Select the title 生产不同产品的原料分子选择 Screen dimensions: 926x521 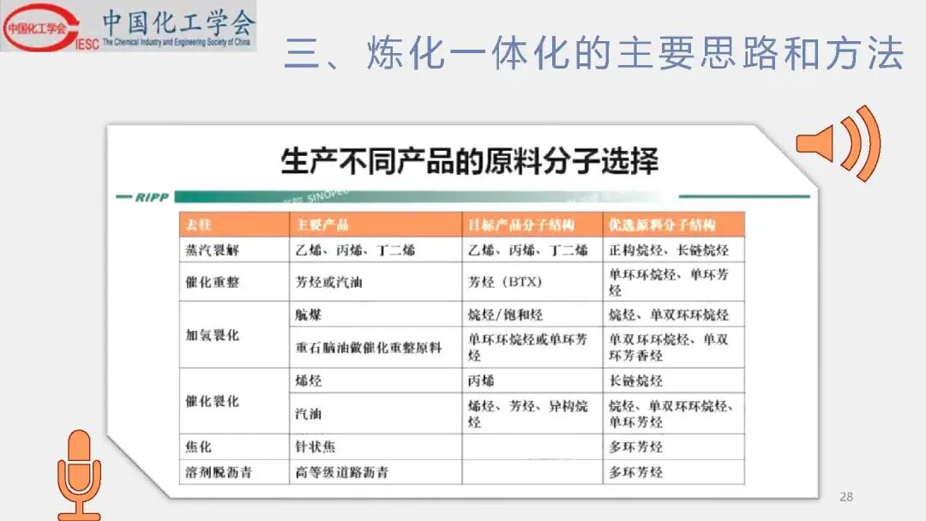(470, 161)
